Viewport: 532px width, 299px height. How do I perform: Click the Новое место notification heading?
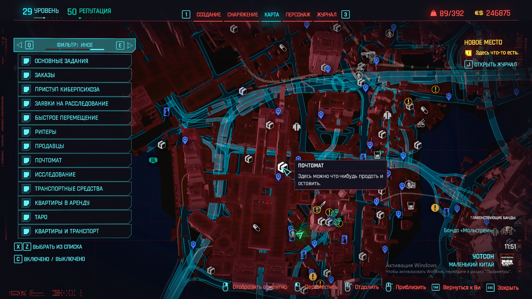(483, 43)
